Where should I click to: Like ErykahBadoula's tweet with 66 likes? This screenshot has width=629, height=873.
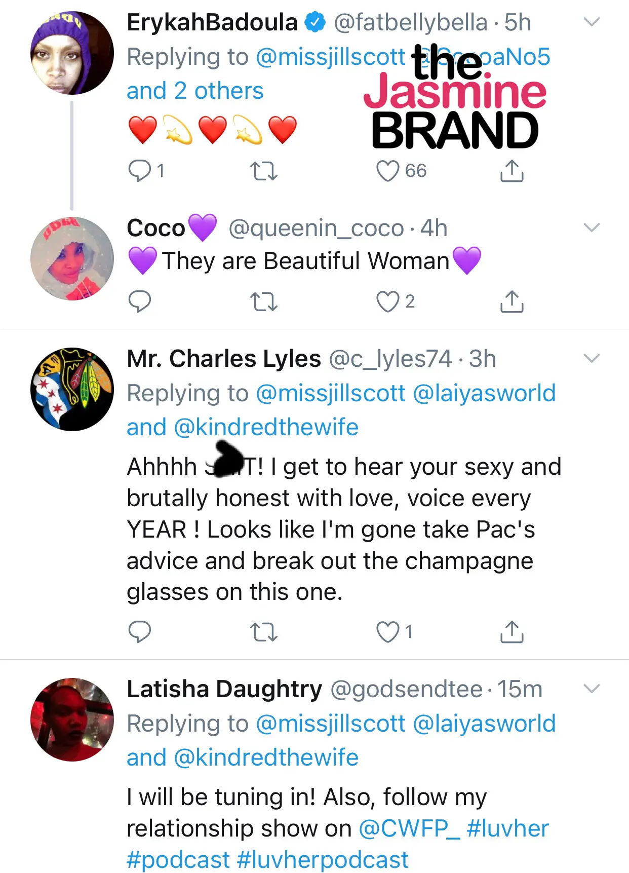tap(388, 171)
